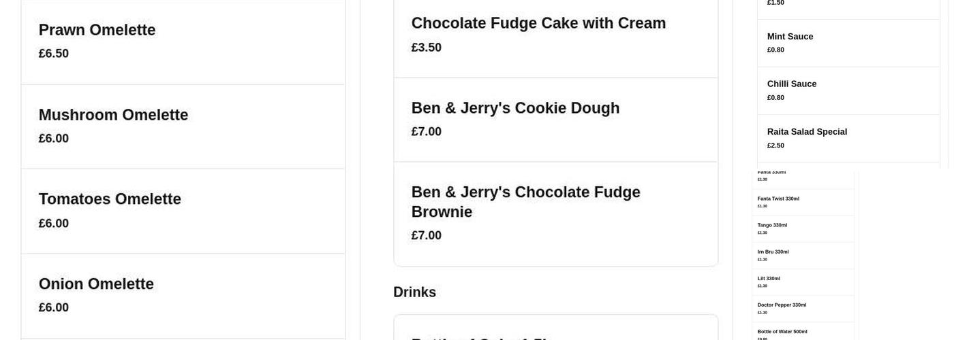Choose Ben & Jerry's Cookie Dough
Image resolution: width=954 pixels, height=340 pixels.
coord(515,108)
